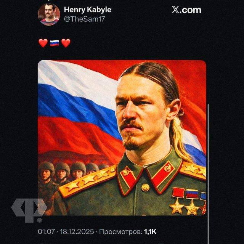The width and height of the screenshot is (244, 244).
Task: Click the gold star medals in the image
Action: pos(188,202)
